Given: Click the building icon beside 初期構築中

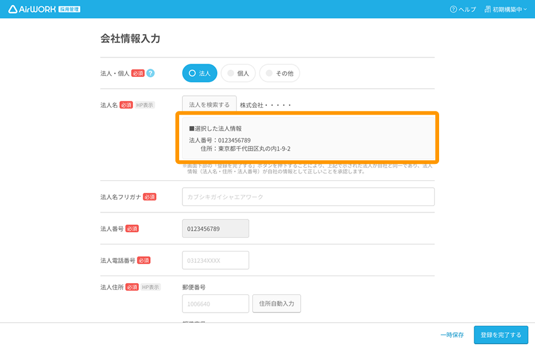Looking at the screenshot, I should click(488, 9).
